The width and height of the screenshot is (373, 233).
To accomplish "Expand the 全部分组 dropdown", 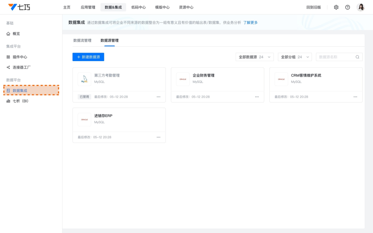I will coord(295,57).
